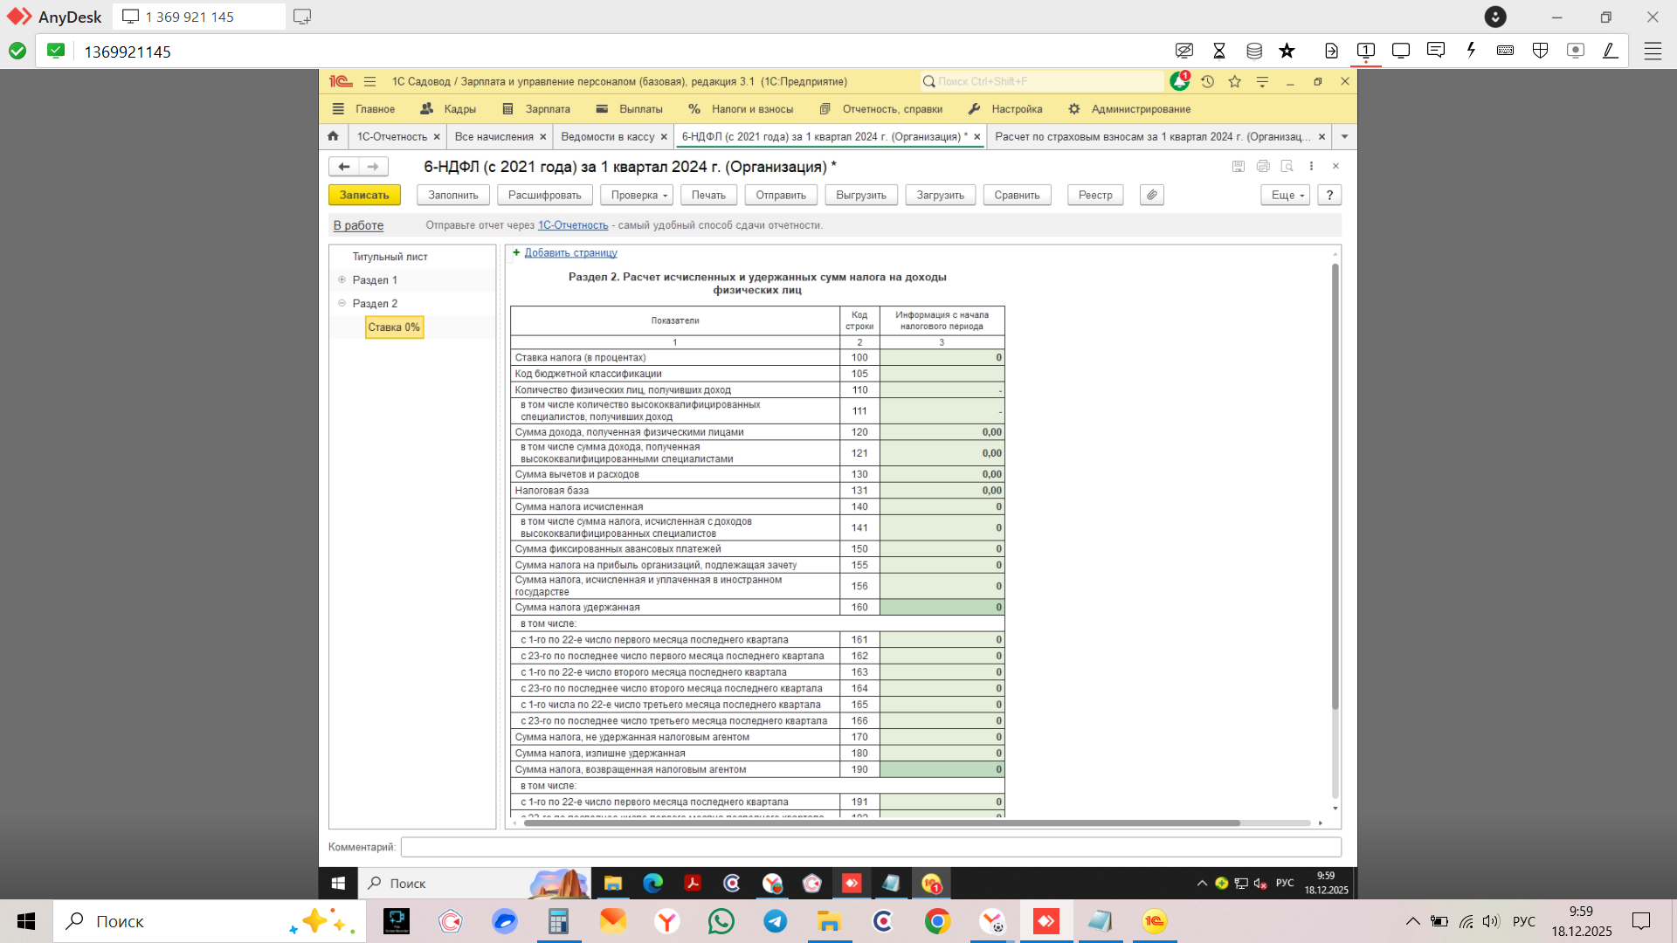Collapse the Раздел 2 tree node
The width and height of the screenshot is (1677, 943).
(x=342, y=303)
